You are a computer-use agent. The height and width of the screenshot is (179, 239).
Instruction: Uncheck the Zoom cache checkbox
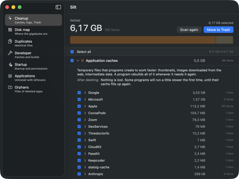(x=79, y=120)
